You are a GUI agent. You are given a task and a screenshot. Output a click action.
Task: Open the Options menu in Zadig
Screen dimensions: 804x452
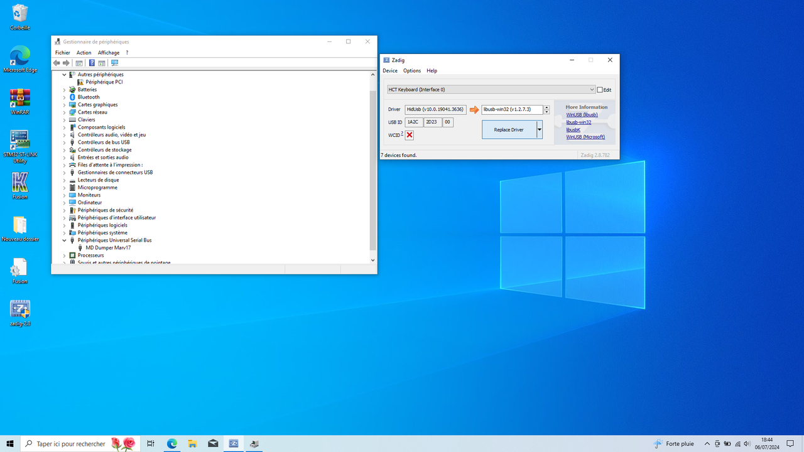click(x=412, y=71)
